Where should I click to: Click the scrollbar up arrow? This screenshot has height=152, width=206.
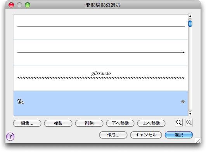(x=190, y=16)
